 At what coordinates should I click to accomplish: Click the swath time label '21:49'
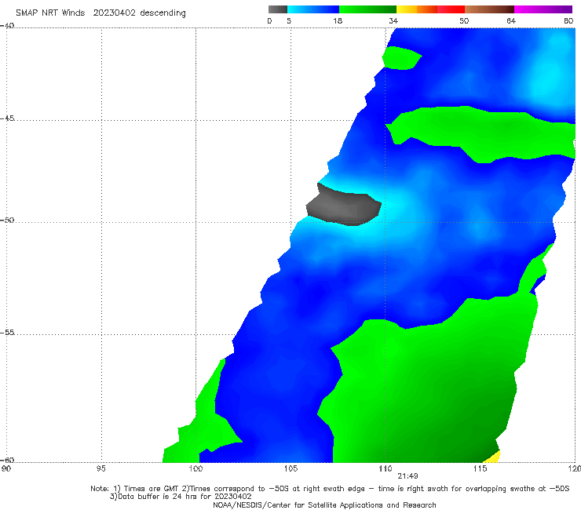tap(407, 476)
